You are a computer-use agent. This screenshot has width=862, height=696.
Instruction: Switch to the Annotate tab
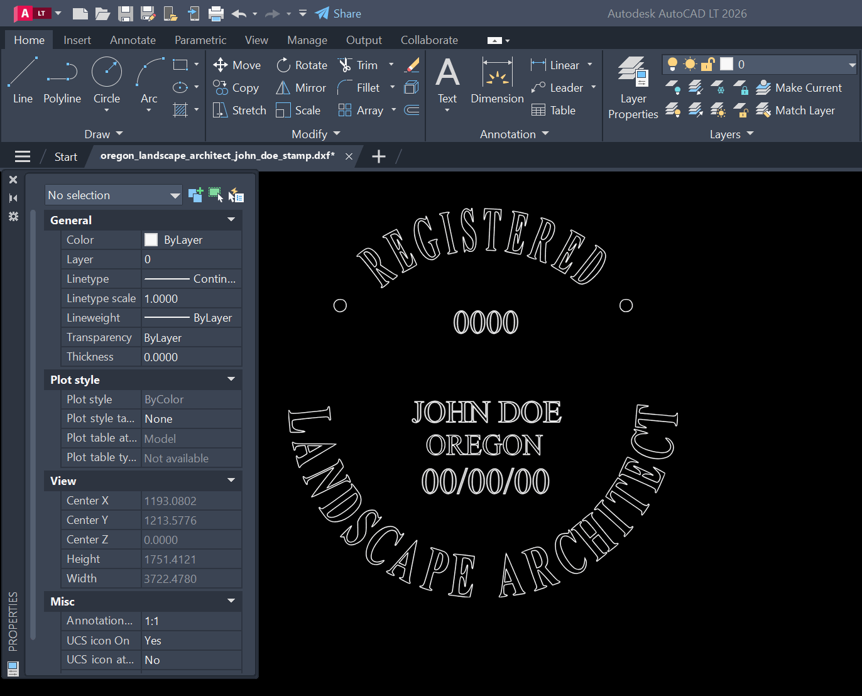pos(133,40)
